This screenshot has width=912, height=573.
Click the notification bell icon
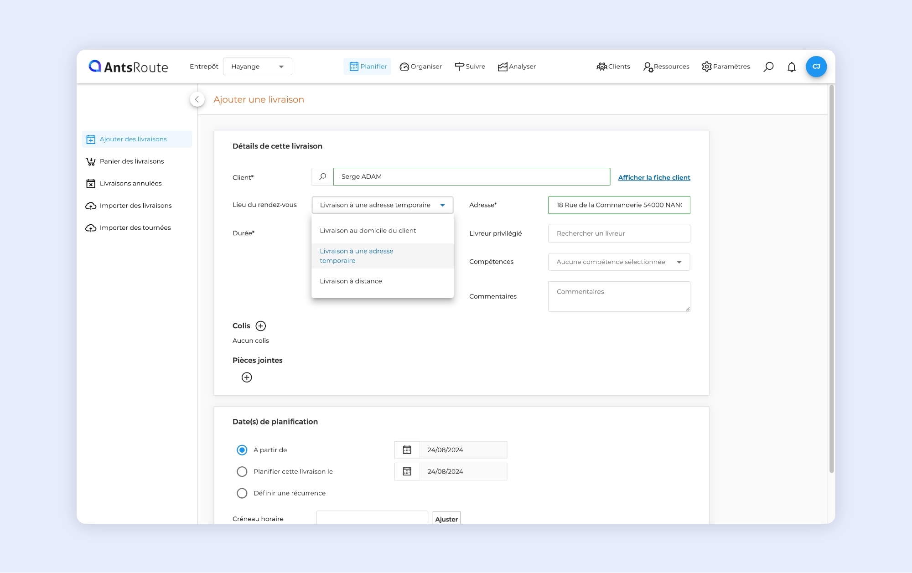point(791,67)
